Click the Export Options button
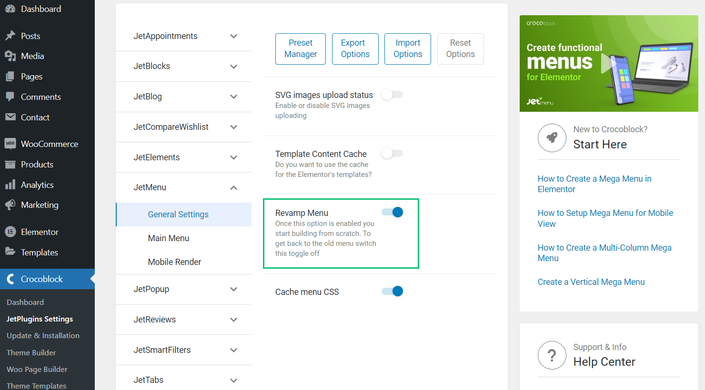The image size is (705, 390). (x=355, y=49)
